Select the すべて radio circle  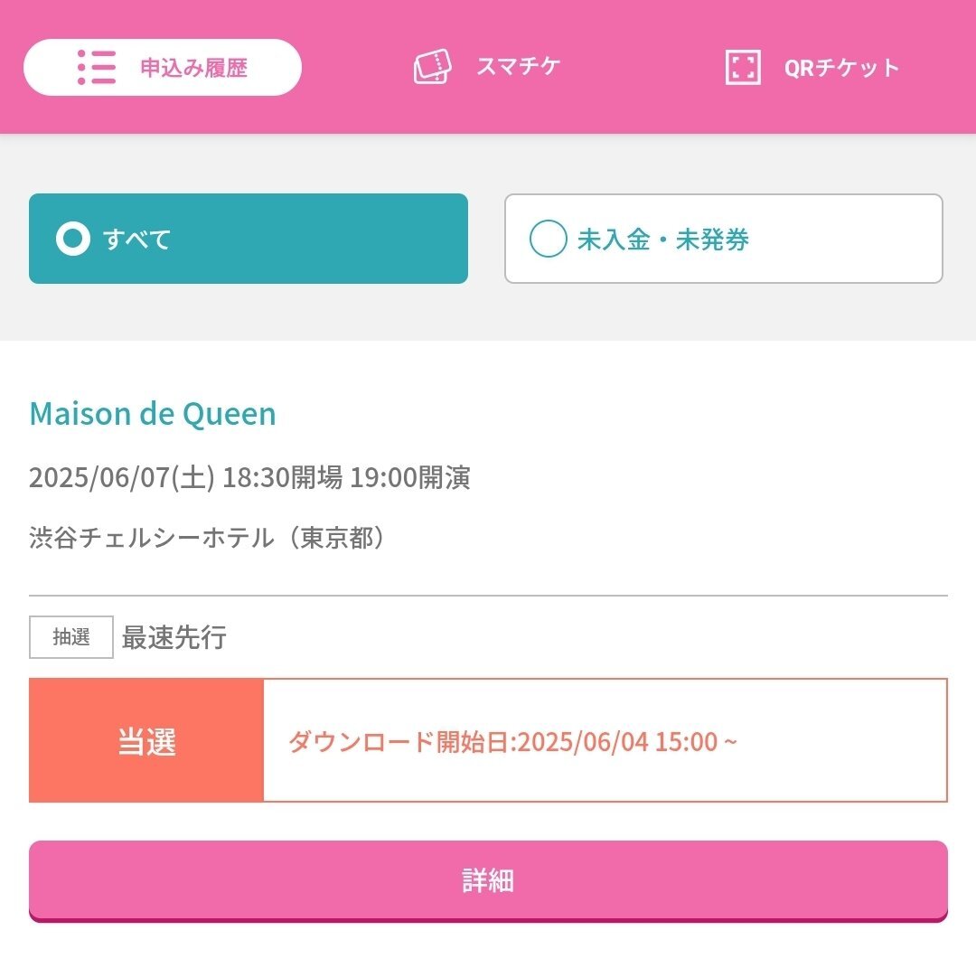pos(73,239)
